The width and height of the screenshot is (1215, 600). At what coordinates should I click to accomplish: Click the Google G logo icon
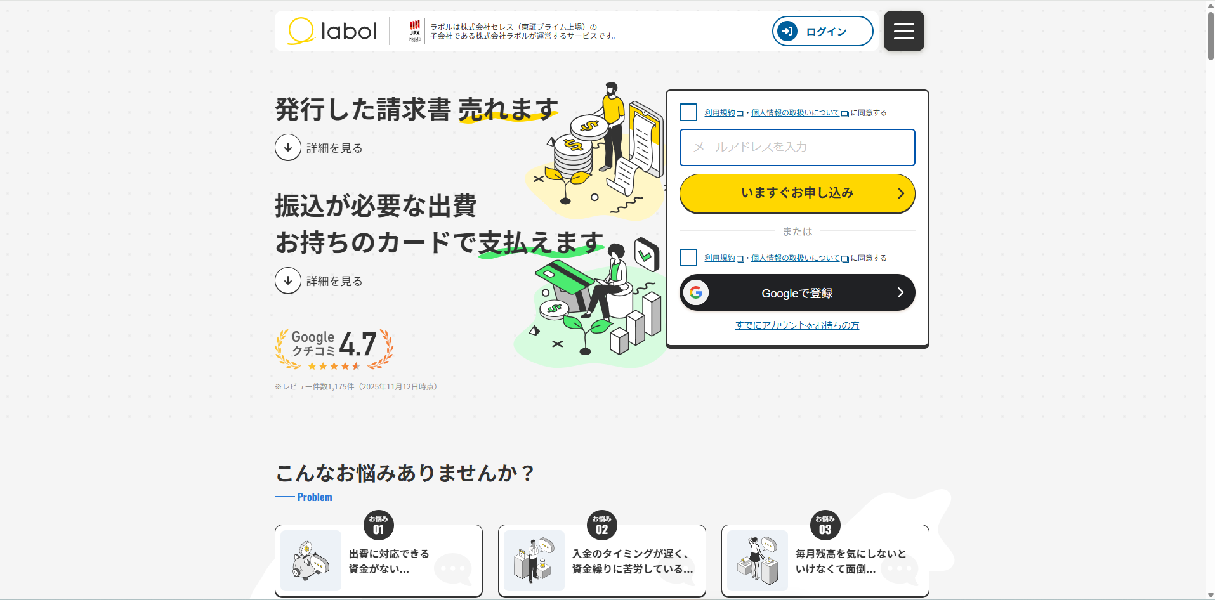pos(696,292)
